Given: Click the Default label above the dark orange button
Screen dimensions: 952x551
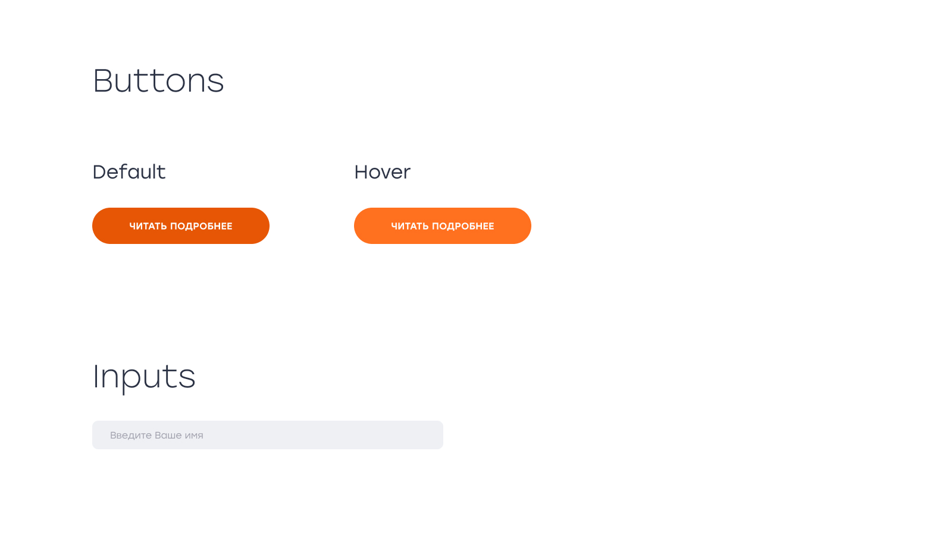Looking at the screenshot, I should pyautogui.click(x=129, y=172).
